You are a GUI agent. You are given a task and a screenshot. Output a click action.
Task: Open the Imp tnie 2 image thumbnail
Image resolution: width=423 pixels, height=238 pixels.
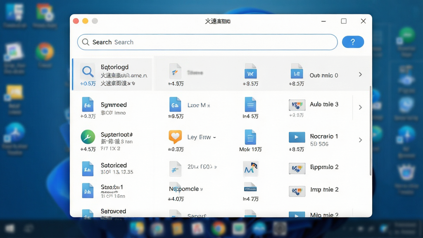pyautogui.click(x=297, y=191)
